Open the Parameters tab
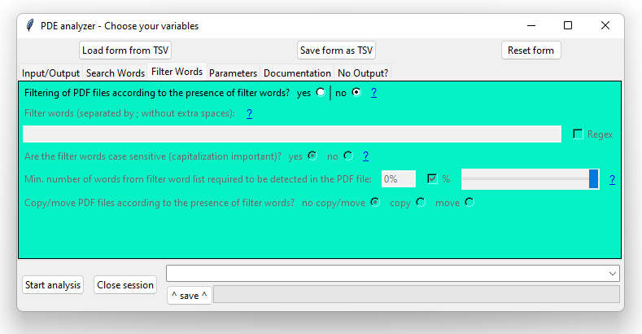The height and width of the screenshot is (334, 642). [x=233, y=73]
